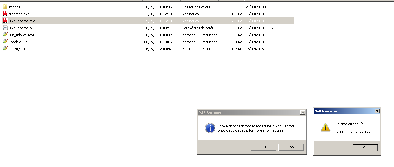Image resolution: width=394 pixels, height=167 pixels.
Task: Click the 15/09/2018 16:19 modified date
Action: point(158,21)
